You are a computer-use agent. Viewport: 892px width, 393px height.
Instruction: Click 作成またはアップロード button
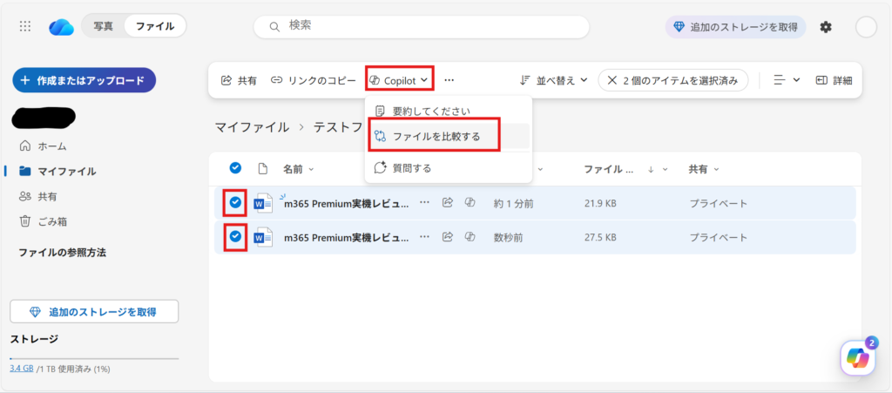tap(84, 80)
